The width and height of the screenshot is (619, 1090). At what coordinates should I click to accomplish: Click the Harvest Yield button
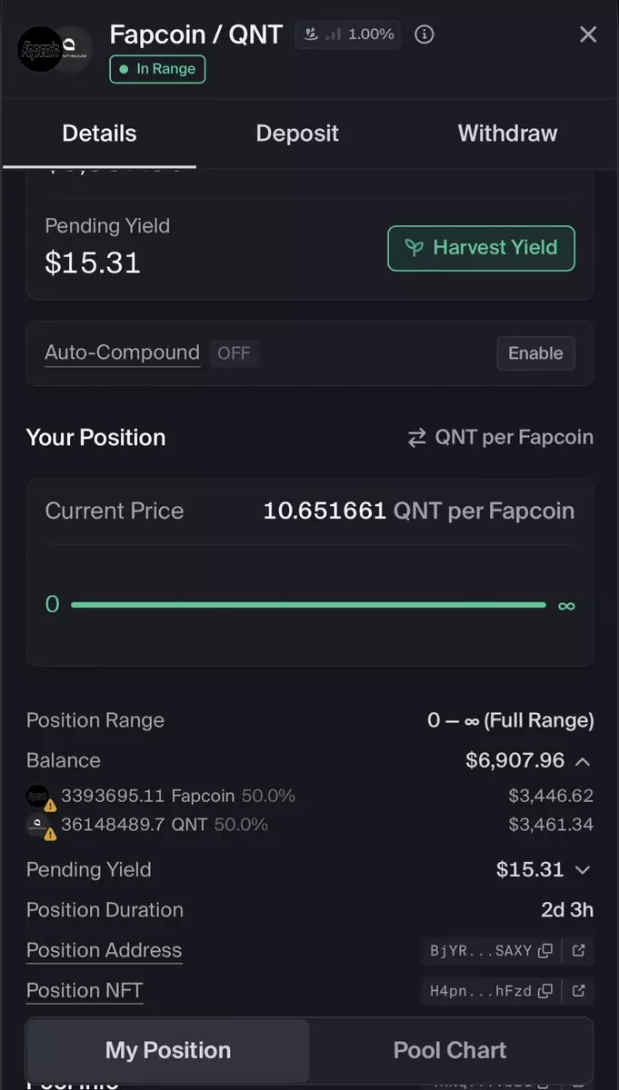click(x=481, y=248)
